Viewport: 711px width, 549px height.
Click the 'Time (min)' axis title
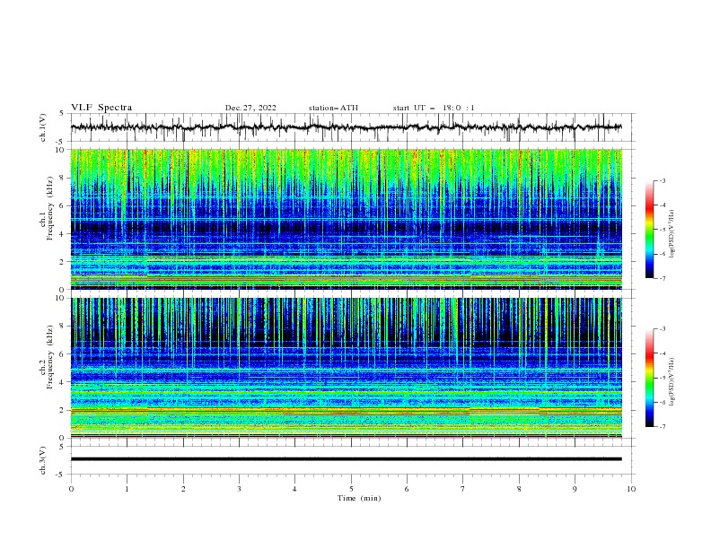359,498
